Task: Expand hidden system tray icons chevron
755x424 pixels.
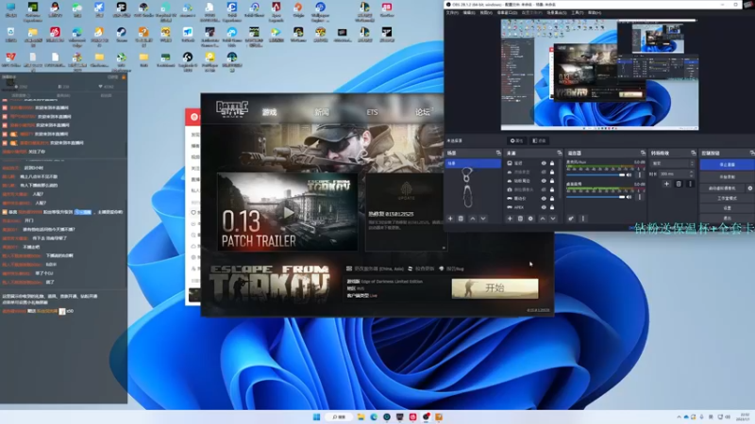Action: 679,416
